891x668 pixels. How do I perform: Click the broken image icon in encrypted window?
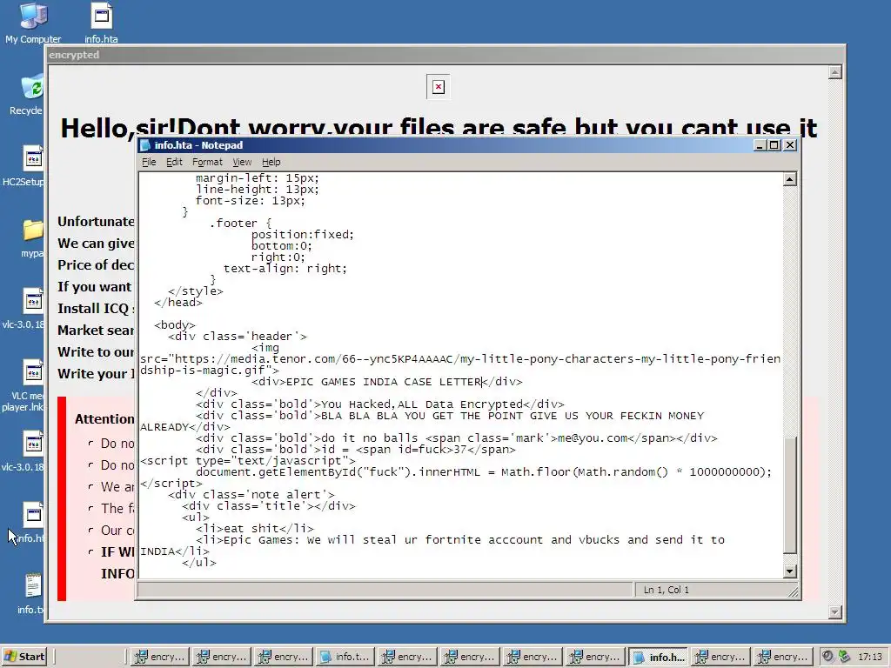coord(439,87)
